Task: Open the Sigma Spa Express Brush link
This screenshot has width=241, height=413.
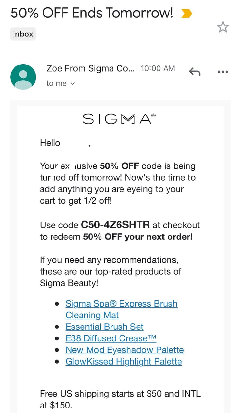Action: 121,309
